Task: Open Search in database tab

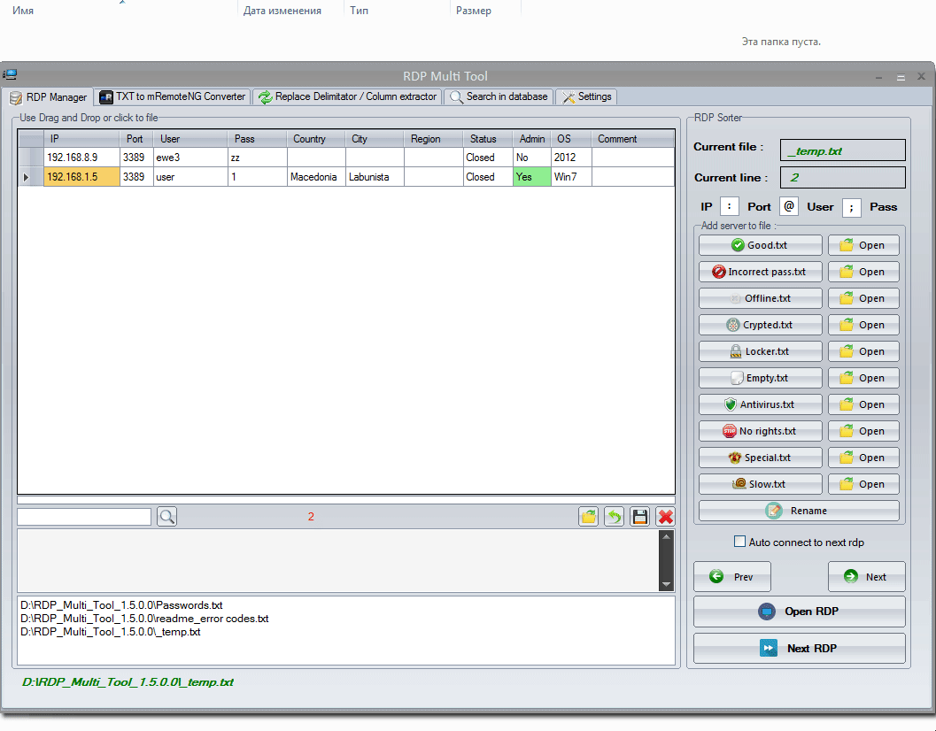Action: (499, 96)
